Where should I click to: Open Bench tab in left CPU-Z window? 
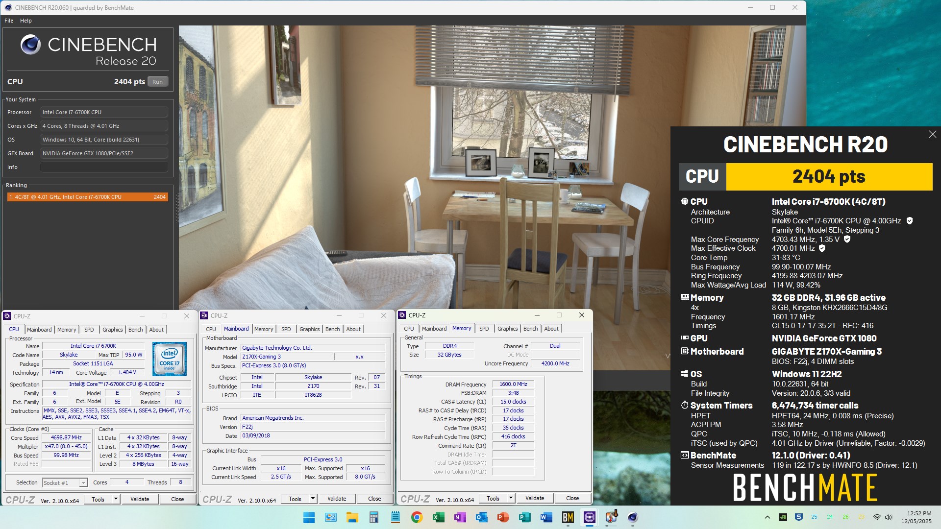pos(136,330)
